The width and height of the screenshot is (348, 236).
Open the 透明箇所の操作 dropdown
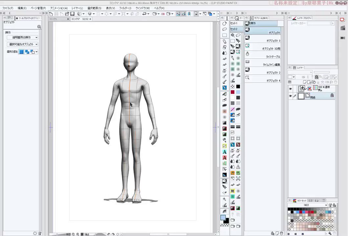pyautogui.click(x=22, y=37)
